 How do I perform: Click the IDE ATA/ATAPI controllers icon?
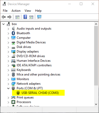pyautogui.click(x=13, y=65)
